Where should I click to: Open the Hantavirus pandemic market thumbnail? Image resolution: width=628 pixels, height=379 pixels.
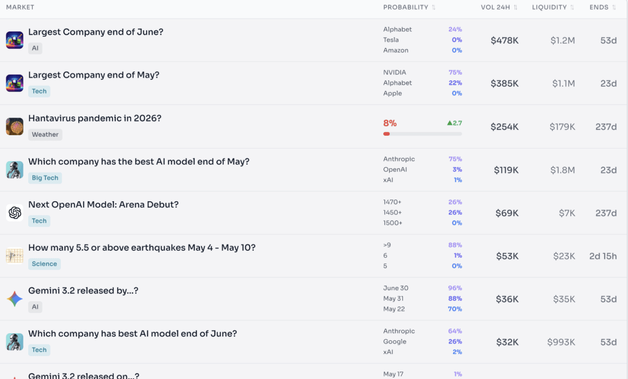coord(14,126)
